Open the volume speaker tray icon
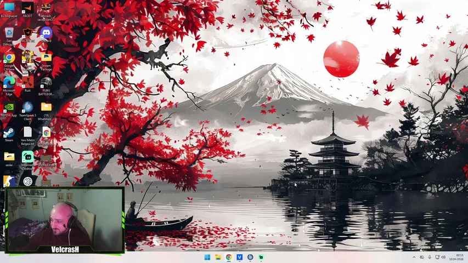Viewport: 468px width, 263px height. tap(443, 257)
